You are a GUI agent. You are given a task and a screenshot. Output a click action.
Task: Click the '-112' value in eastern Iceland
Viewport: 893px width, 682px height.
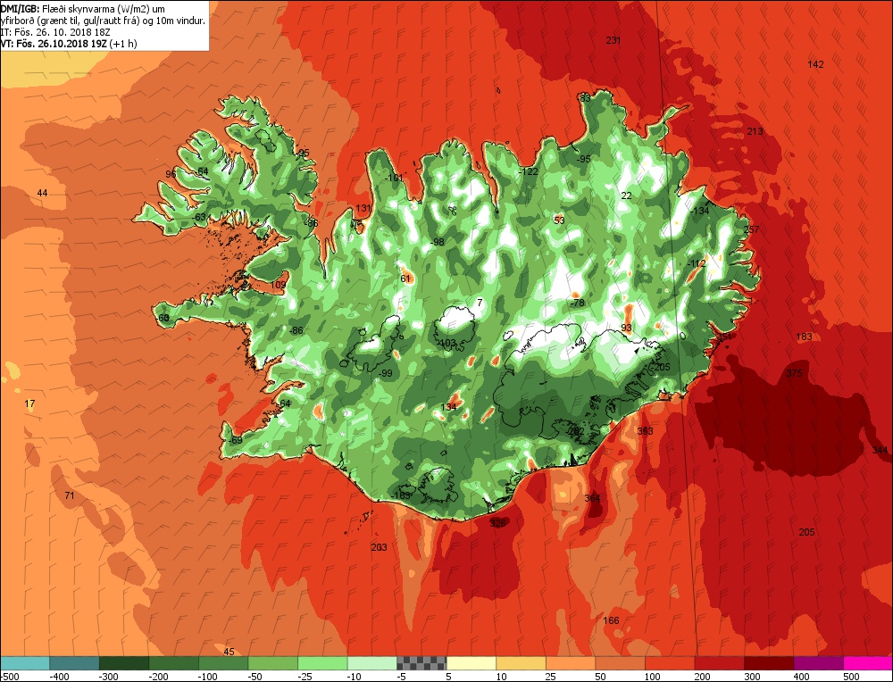697,263
